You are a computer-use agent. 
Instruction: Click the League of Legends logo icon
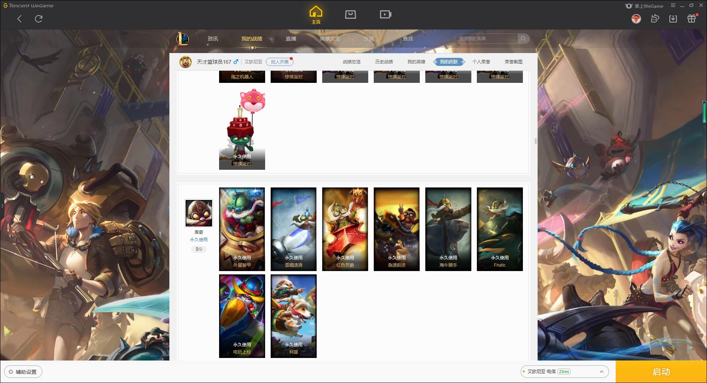click(x=183, y=39)
